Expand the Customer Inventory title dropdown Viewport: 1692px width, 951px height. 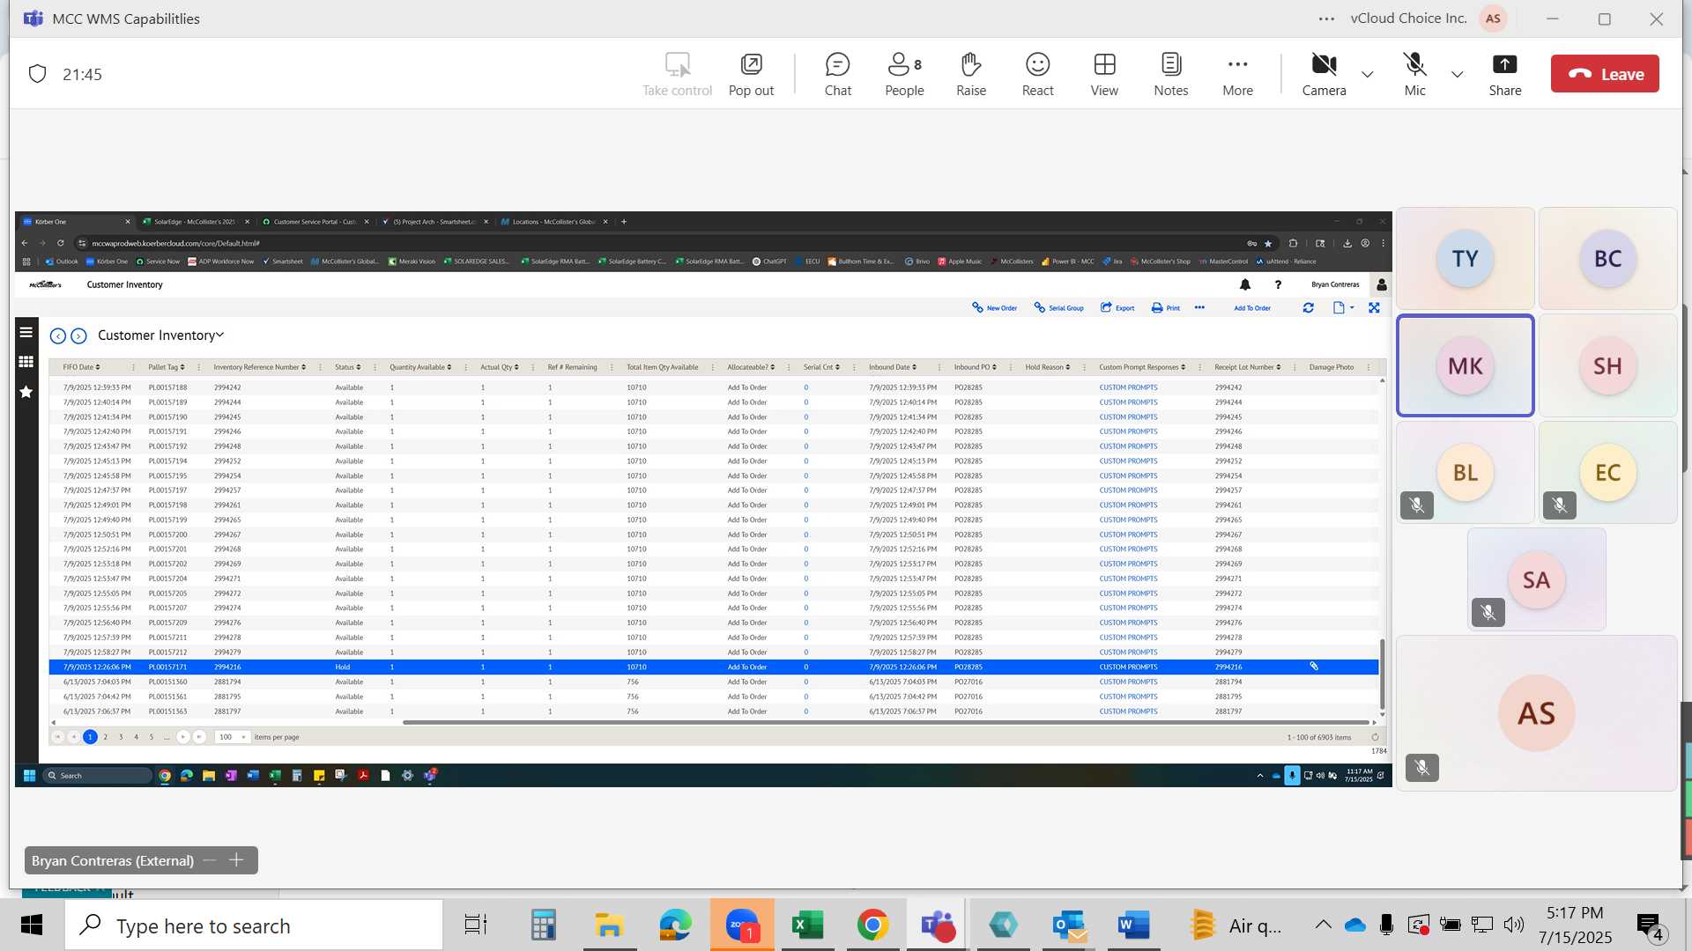click(x=220, y=335)
